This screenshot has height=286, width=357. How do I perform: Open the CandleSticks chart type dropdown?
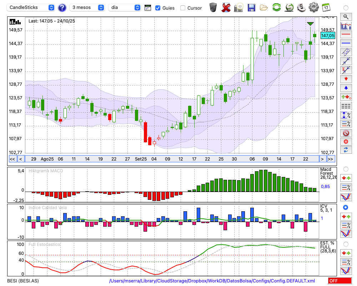(31, 8)
